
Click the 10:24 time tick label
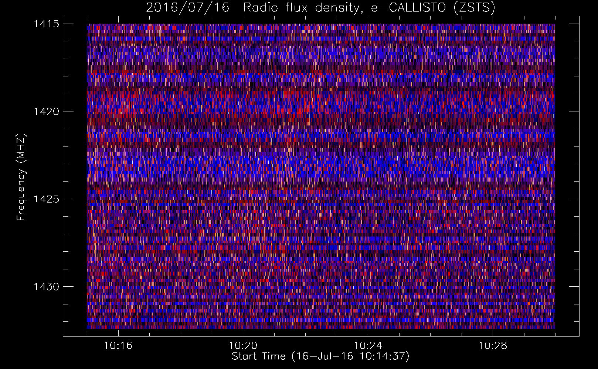point(368,345)
